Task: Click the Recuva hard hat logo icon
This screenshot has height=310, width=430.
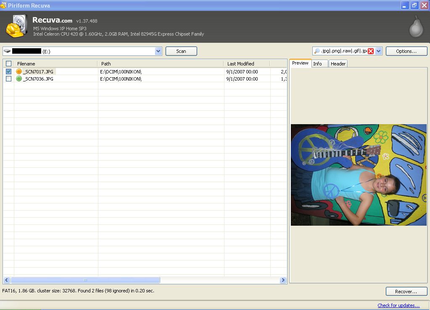Action: click(16, 26)
